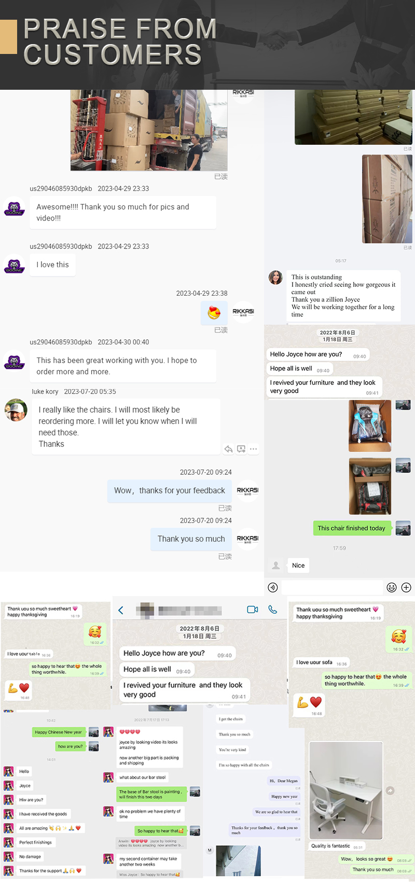The width and height of the screenshot is (415, 882).
Task: Start a video call with camera icon
Action: 253,610
